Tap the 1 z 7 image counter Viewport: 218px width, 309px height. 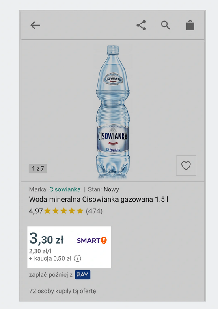pos(38,169)
